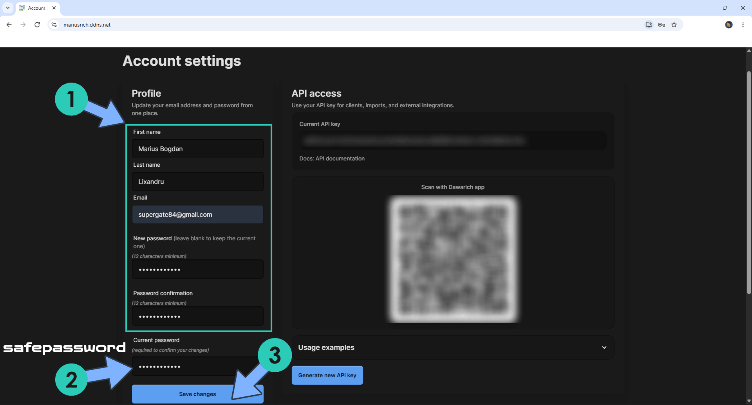Click the browser back arrow
Viewport: 752px width, 405px height.
click(9, 25)
